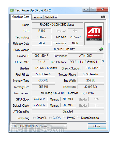Click the ATI CrossFire field showing Disabled

[x=68, y=111]
